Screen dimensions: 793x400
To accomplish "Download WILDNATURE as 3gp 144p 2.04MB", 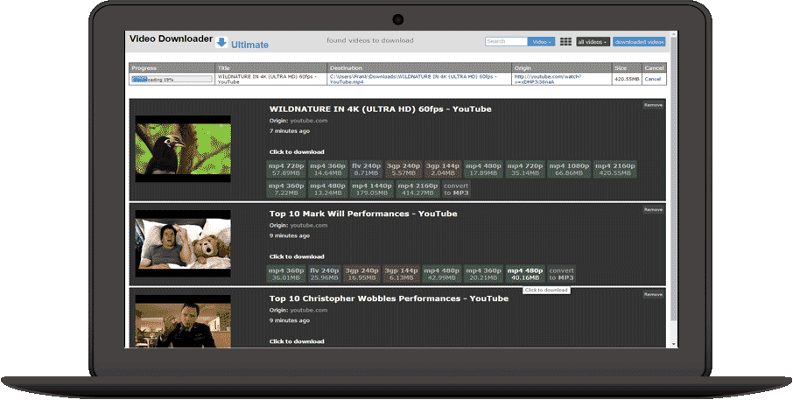I will 443,170.
